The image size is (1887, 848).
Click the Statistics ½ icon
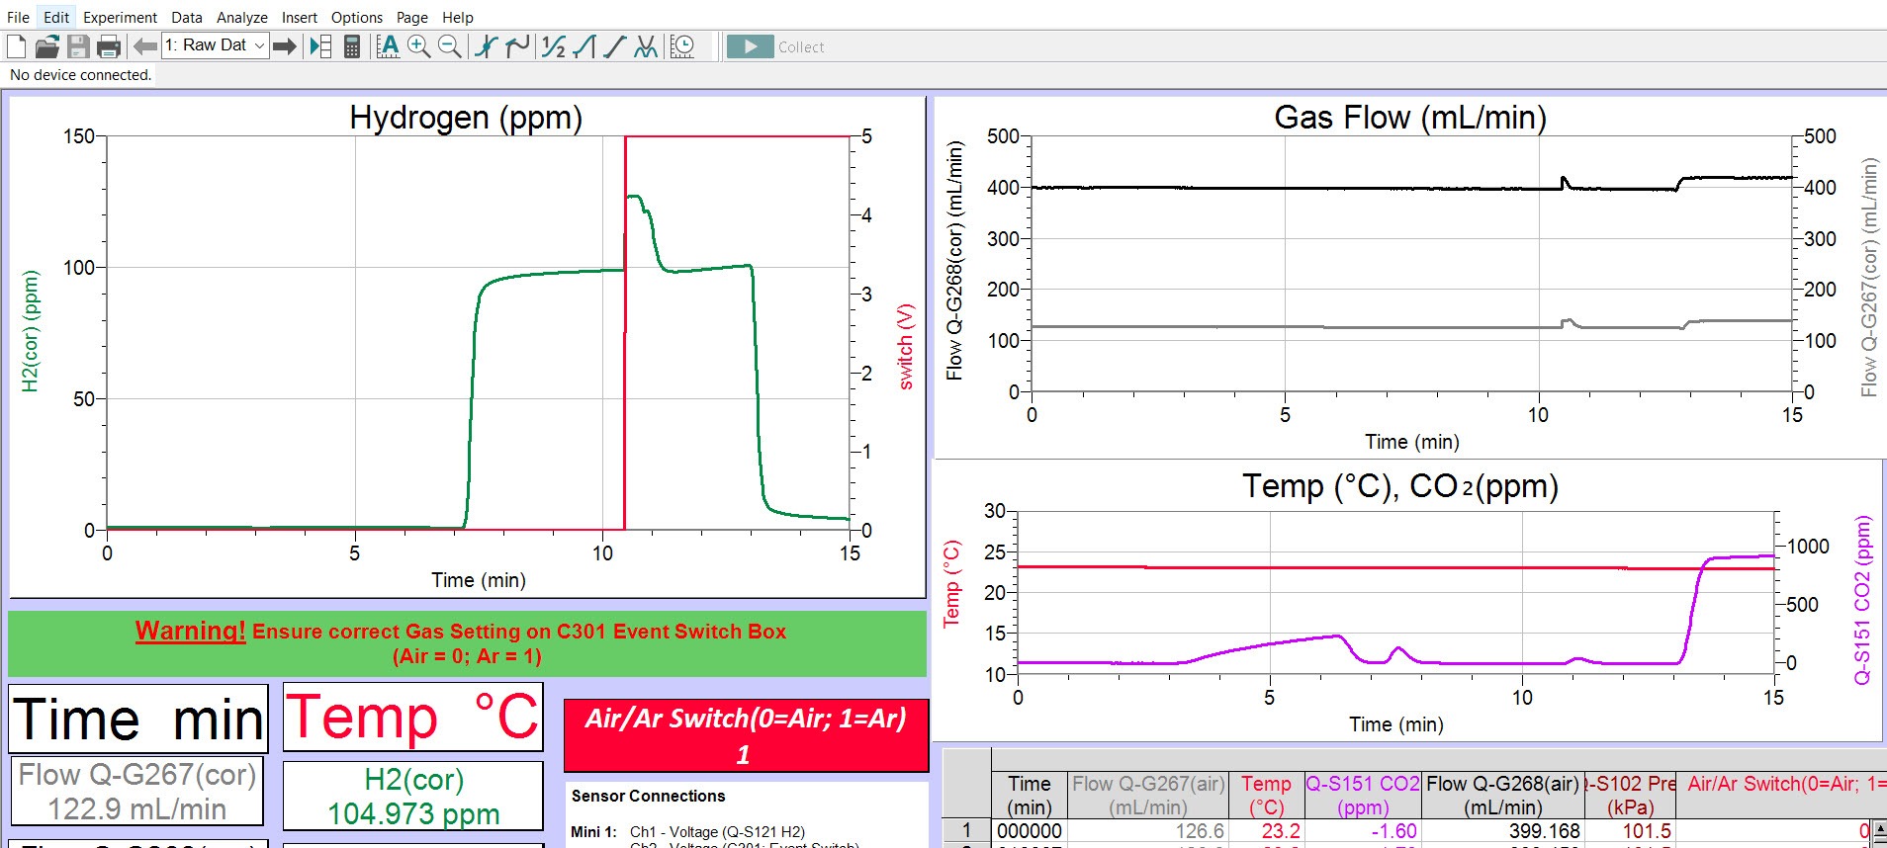coord(553,46)
